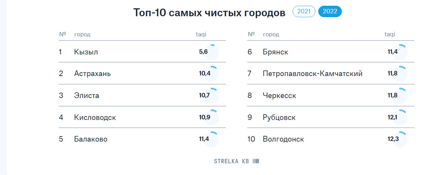Click the Strelka KB hatched logo icon
The height and width of the screenshot is (175, 446).
[256, 161]
